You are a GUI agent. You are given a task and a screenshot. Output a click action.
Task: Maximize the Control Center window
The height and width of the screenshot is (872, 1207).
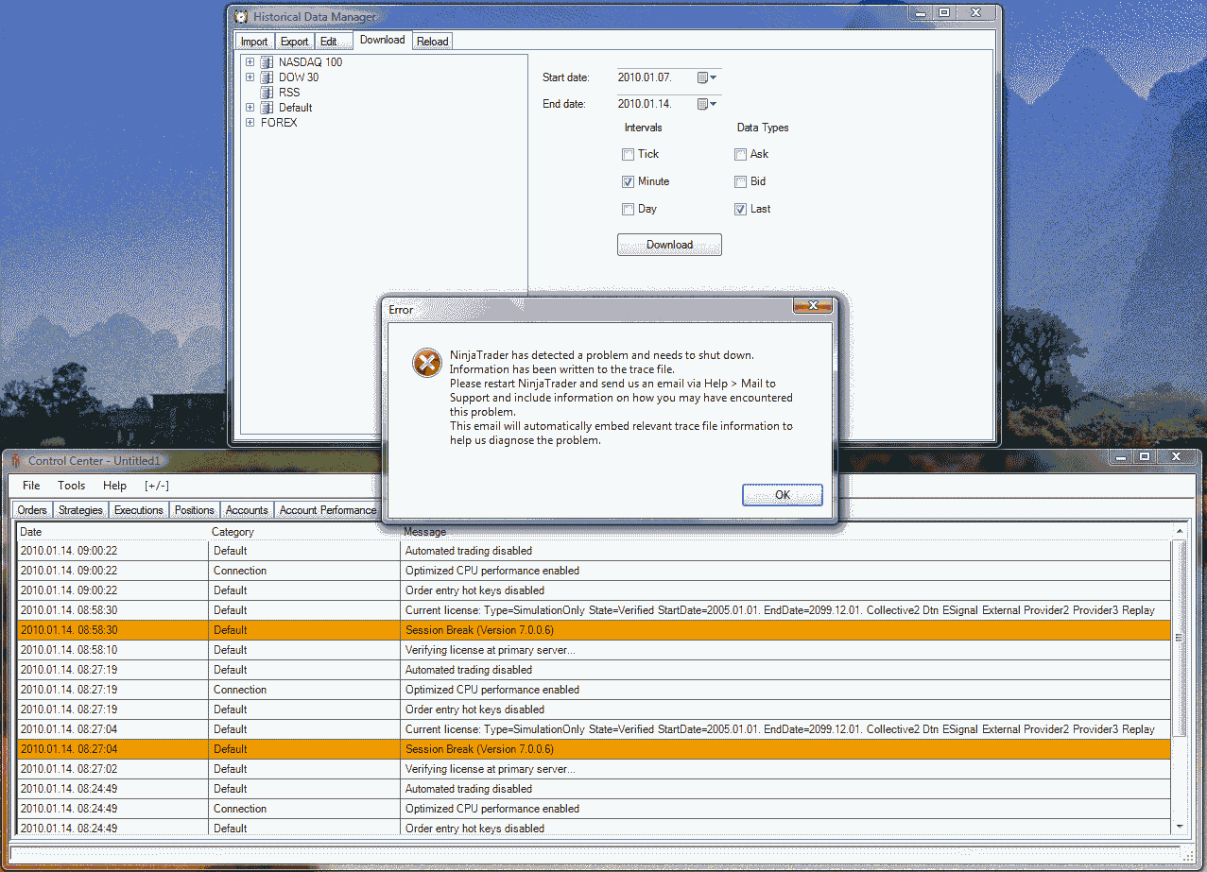pyautogui.click(x=1145, y=456)
